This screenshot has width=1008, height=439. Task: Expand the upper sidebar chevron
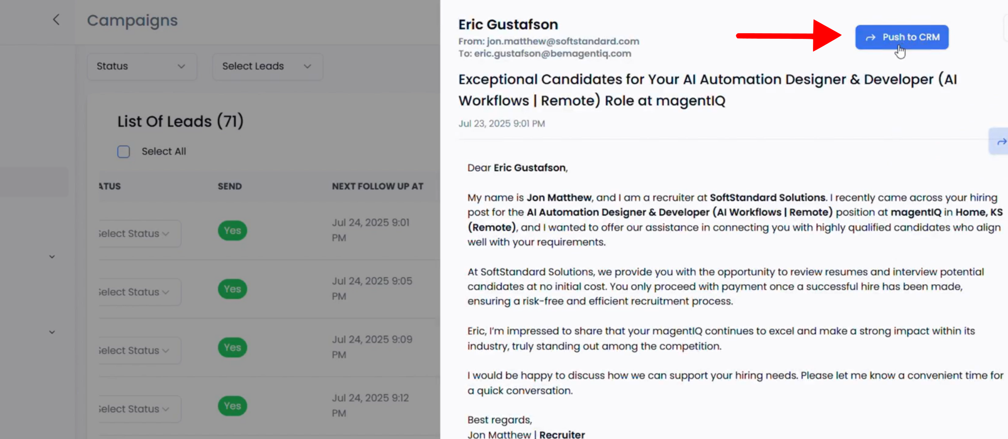[52, 257]
